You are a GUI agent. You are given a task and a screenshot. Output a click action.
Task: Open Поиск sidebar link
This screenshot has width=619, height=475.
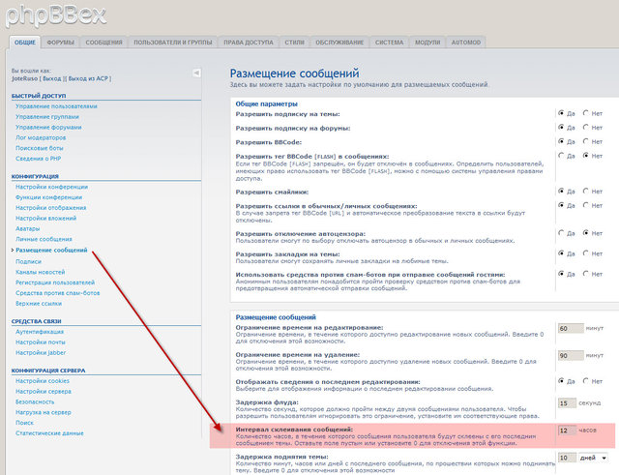(x=24, y=423)
